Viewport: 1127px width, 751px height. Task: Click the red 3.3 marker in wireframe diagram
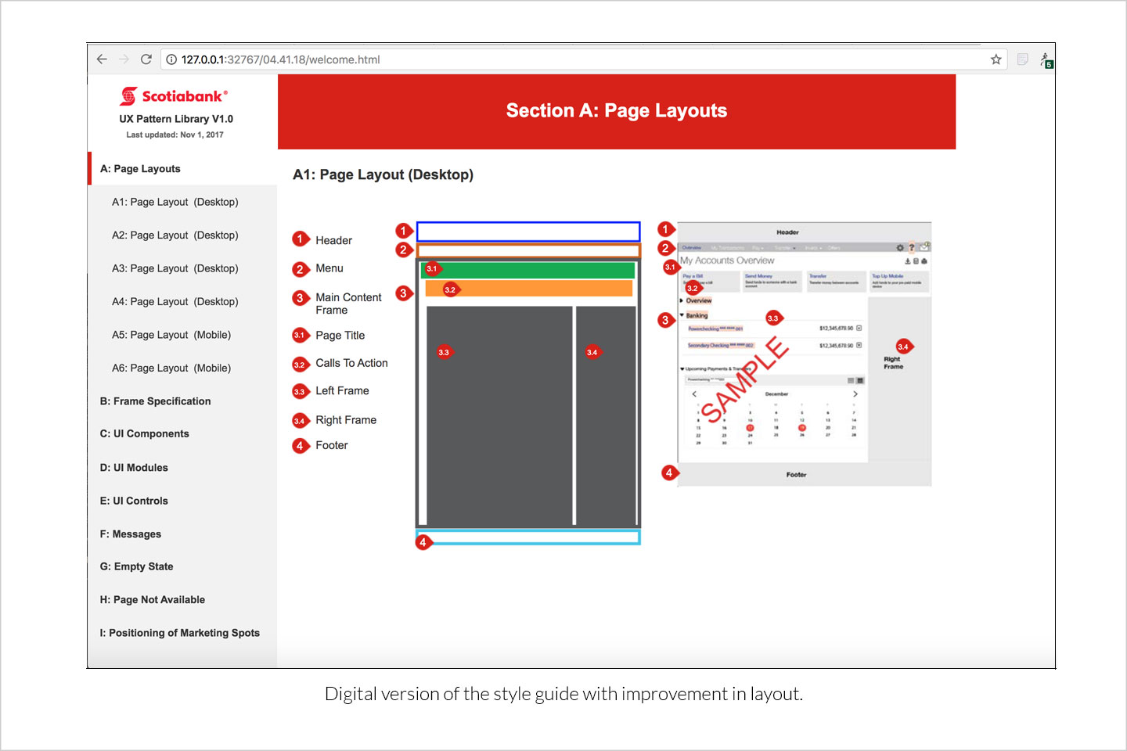[x=445, y=352]
